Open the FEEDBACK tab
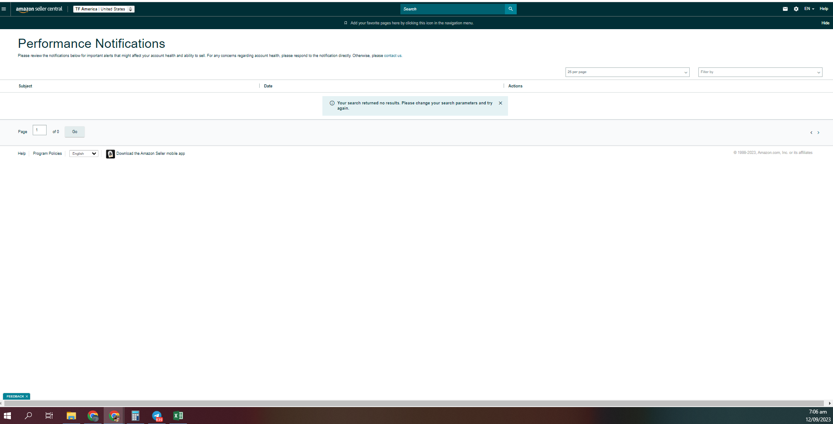 click(x=15, y=397)
